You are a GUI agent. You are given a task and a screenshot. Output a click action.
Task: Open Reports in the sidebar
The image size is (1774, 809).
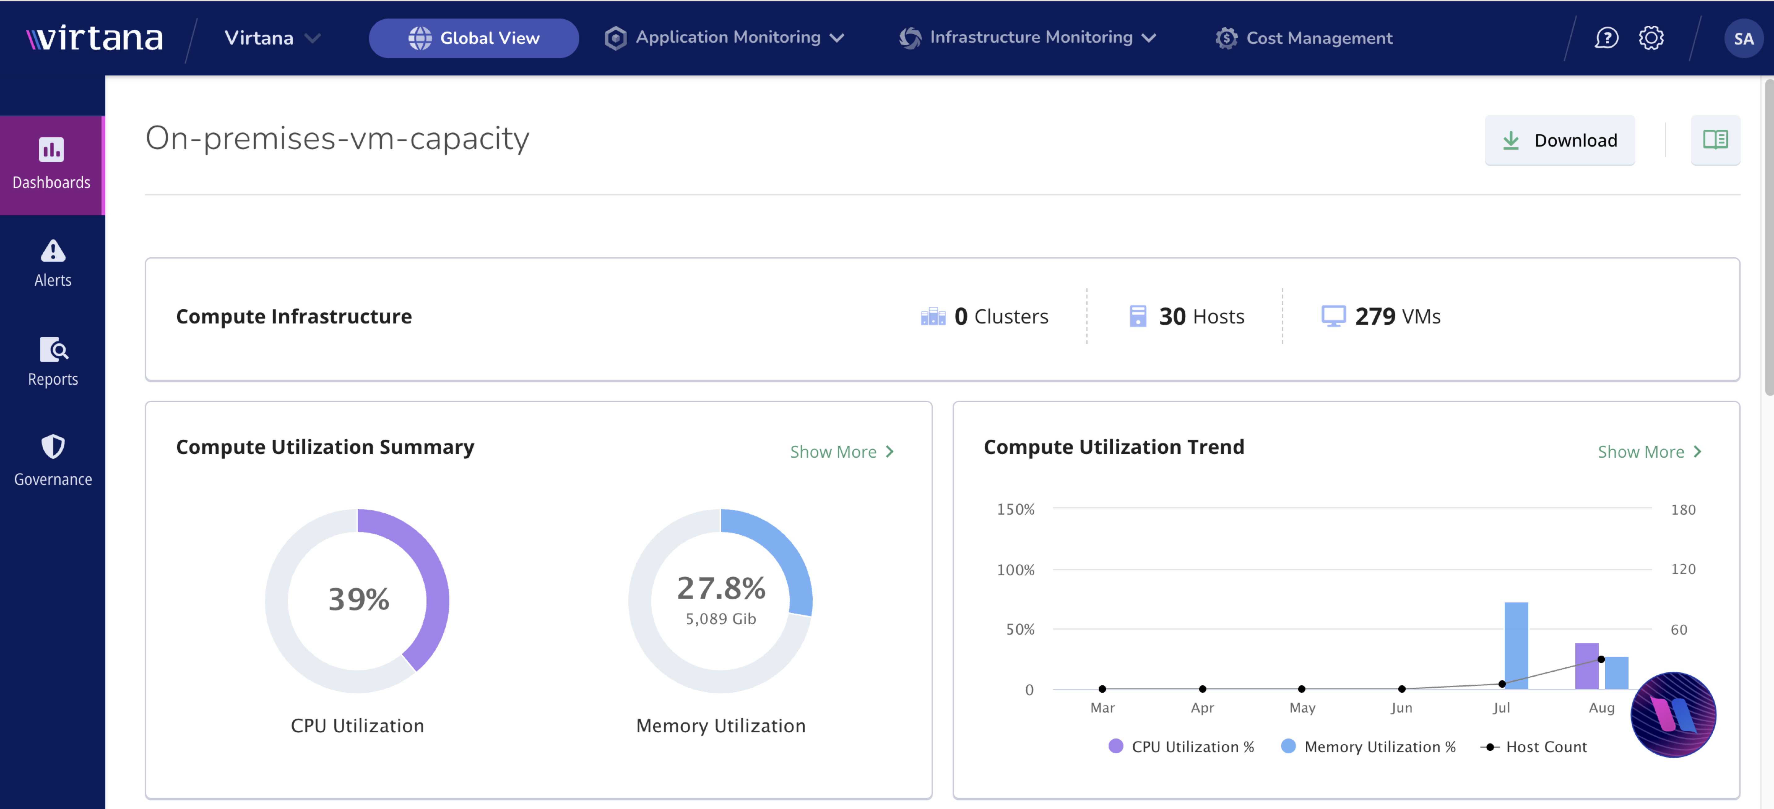click(x=52, y=362)
